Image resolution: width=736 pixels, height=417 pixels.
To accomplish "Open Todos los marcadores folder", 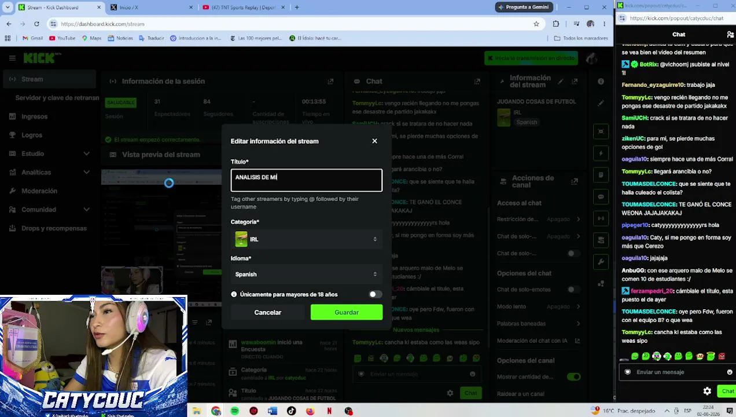I will pyautogui.click(x=581, y=38).
